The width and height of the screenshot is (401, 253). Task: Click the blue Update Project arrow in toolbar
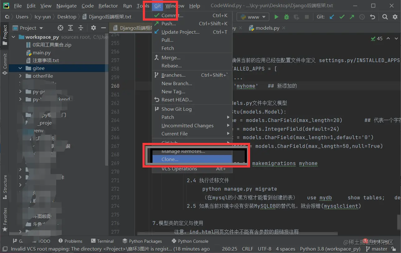point(332,17)
